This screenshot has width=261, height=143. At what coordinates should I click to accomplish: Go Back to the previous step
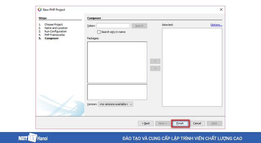(146, 123)
